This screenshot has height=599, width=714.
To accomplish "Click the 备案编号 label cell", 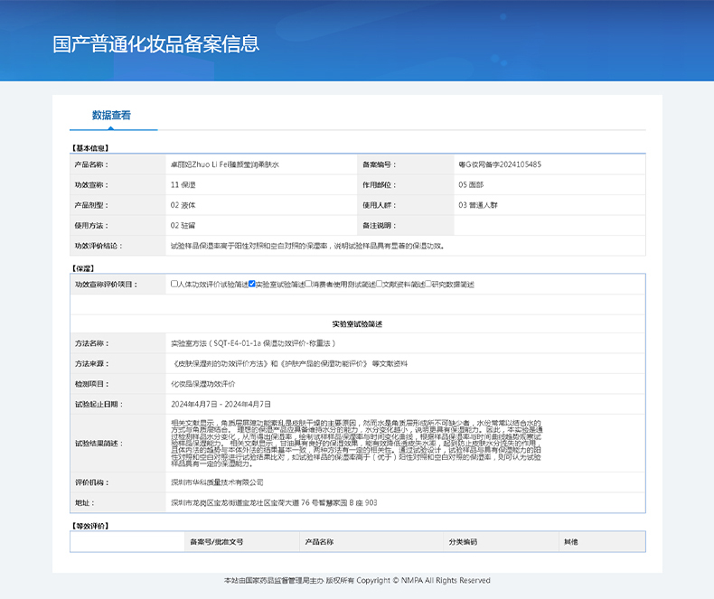I will point(406,164).
